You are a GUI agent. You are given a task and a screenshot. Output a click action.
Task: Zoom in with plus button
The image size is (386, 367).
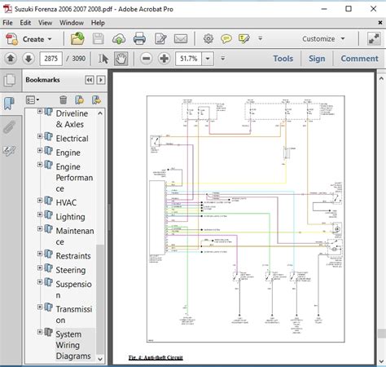click(164, 59)
